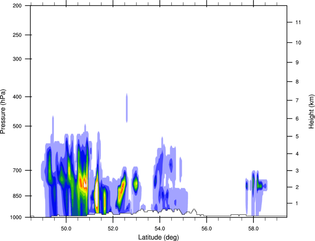Screen dimensions: 315x241
Task: Click latitude tick label 56.0
Action: [206, 229]
